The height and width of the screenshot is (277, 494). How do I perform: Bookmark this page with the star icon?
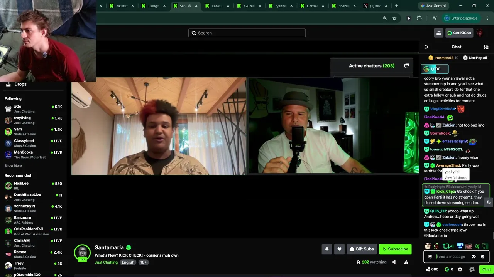(x=394, y=18)
